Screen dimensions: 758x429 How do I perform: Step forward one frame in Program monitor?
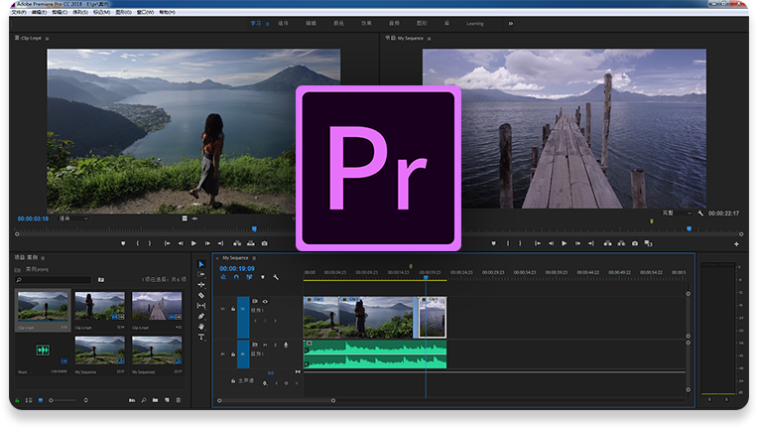click(x=577, y=243)
